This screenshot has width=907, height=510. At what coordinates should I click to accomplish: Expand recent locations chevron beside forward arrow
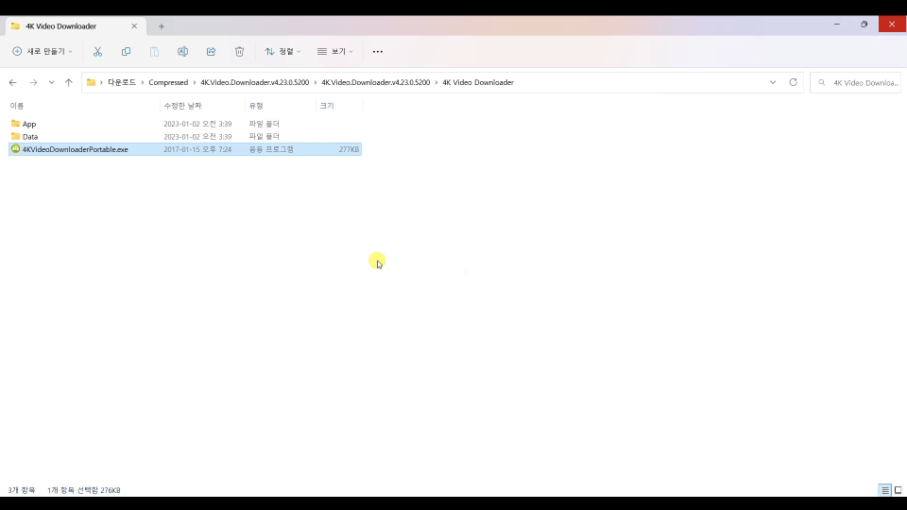[51, 83]
